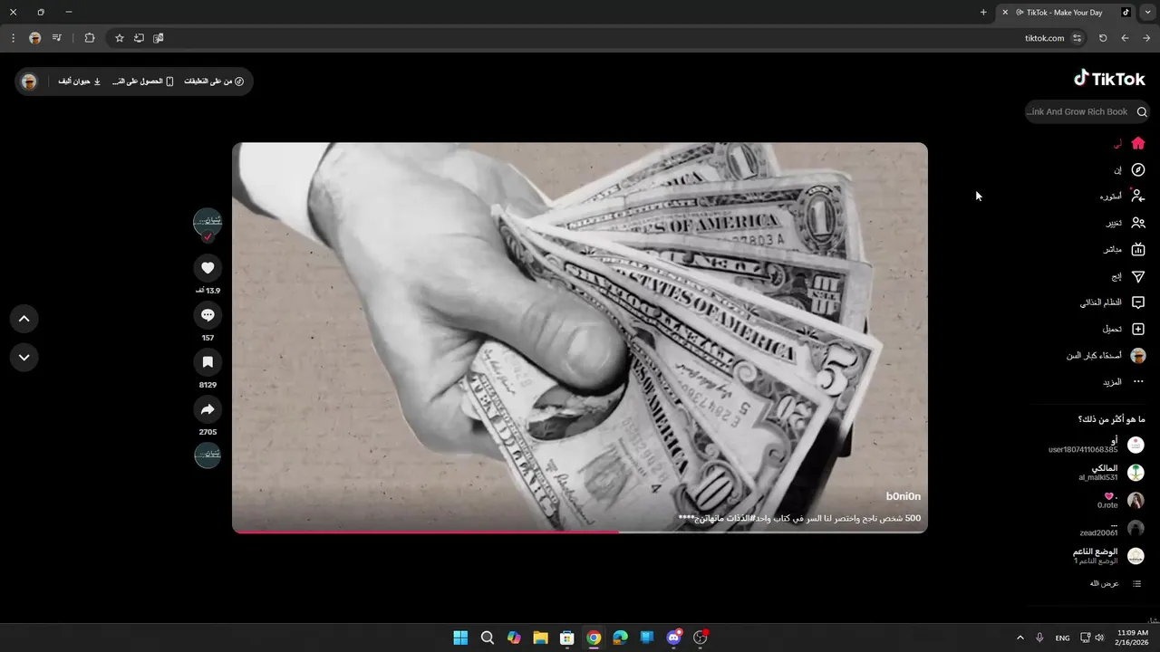Open suggested account al_malki531
1160x652 pixels.
click(1111, 473)
